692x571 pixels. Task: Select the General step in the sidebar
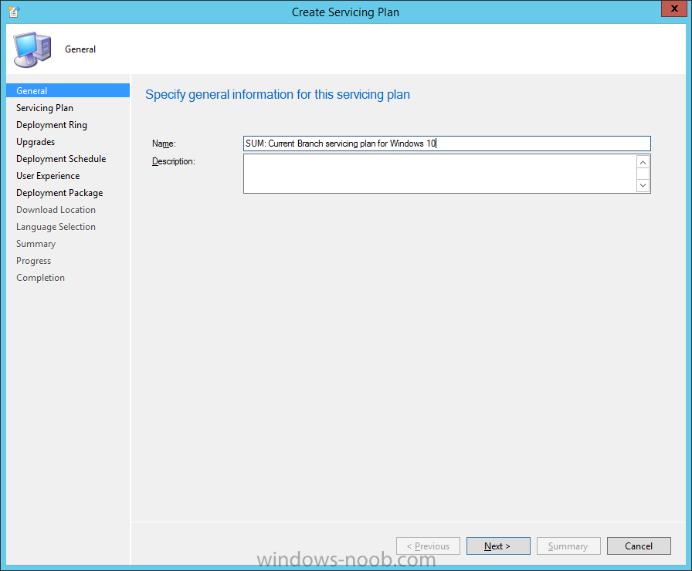tap(68, 90)
